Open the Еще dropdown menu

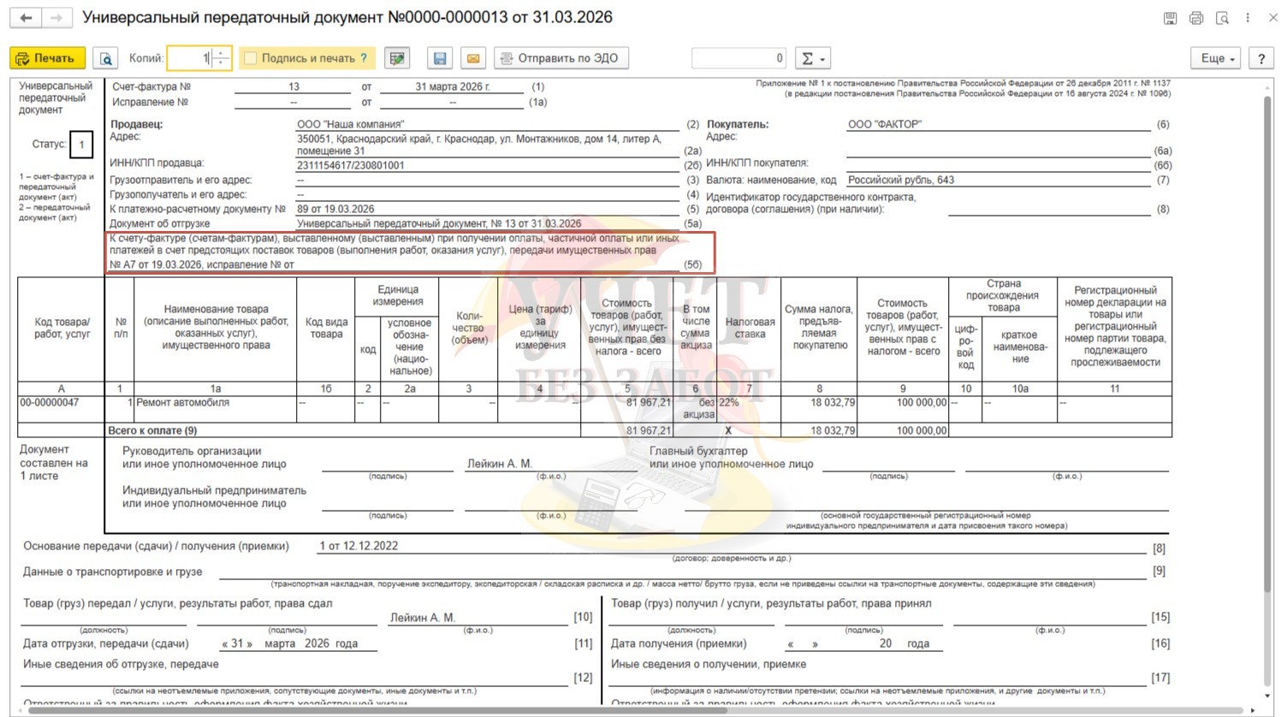click(x=1217, y=58)
